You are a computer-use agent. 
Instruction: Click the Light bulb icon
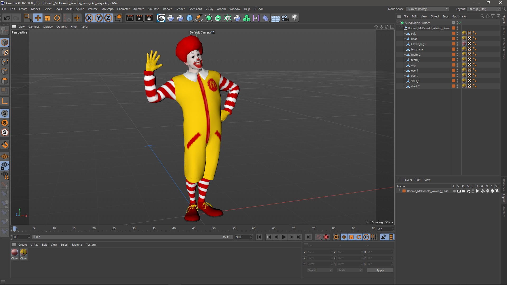(295, 18)
